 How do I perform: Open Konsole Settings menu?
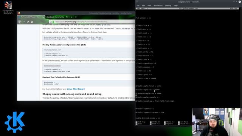pyautogui.click(x=168, y=6)
